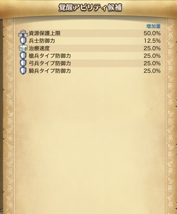This screenshot has height=214, width=177.
Task: Select the 騎兵タイプ防御力 ability label
Action: (50, 71)
